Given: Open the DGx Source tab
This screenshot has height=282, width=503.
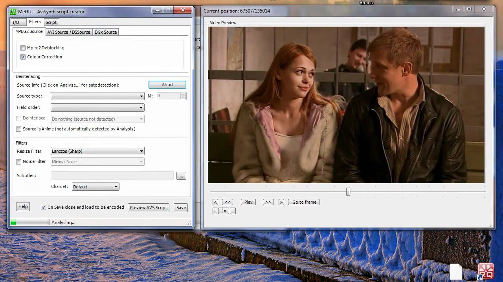Looking at the screenshot, I should point(105,32).
